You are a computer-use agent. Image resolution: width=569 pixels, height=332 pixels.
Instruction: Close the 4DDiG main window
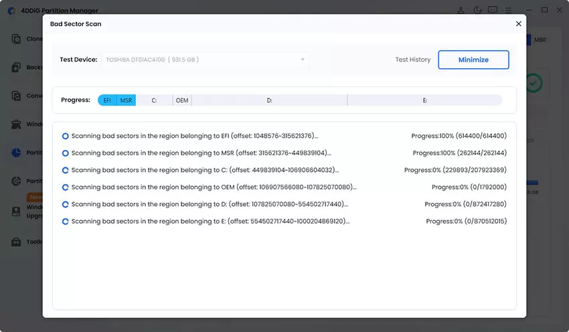coord(560,10)
